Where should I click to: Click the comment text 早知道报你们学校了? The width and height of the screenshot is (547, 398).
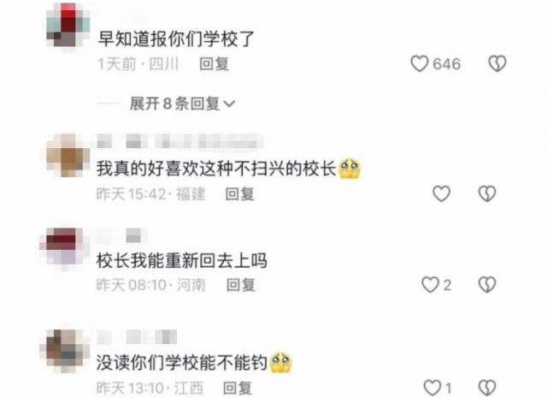pos(176,39)
